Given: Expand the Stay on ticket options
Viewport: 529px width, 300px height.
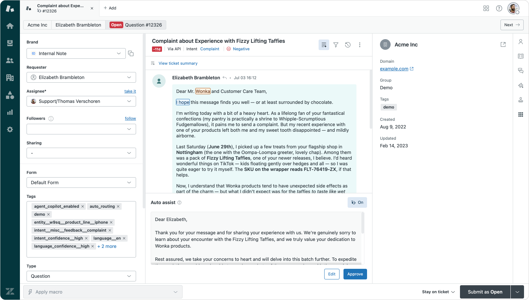Looking at the screenshot, I should pos(438,292).
